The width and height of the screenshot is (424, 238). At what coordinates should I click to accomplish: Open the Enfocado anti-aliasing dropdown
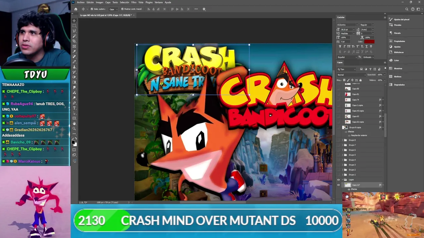[x=369, y=57]
